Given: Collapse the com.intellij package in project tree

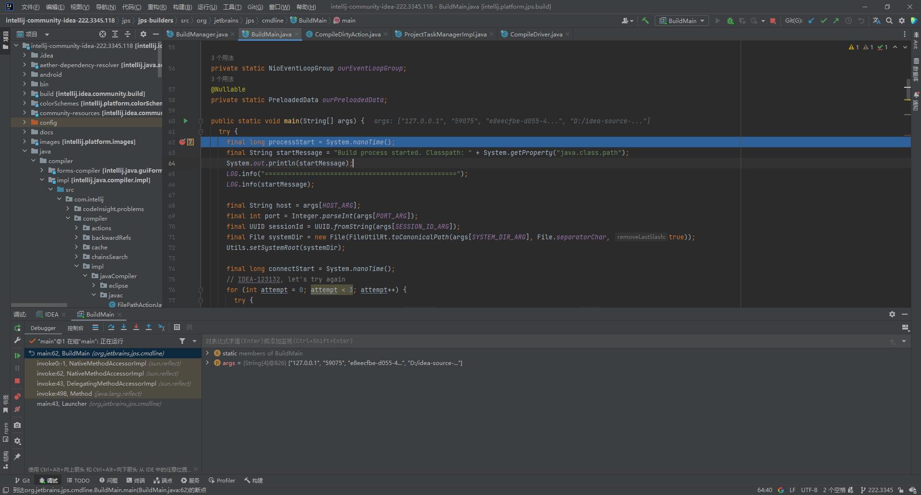Looking at the screenshot, I should [x=59, y=199].
